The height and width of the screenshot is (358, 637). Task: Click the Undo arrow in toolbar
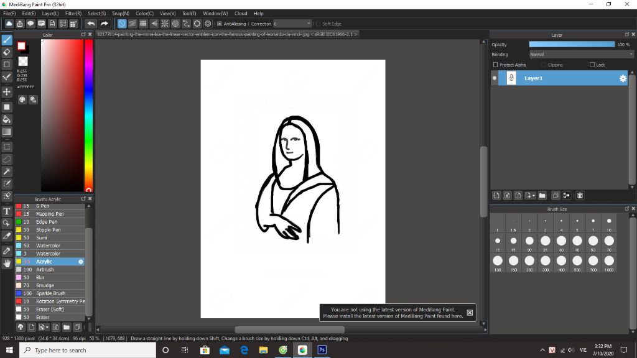(x=91, y=24)
